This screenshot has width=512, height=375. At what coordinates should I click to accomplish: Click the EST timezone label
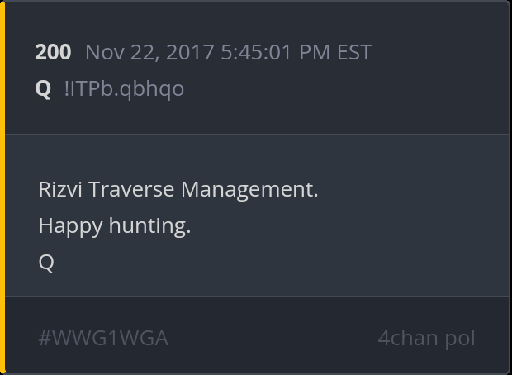[x=354, y=52]
